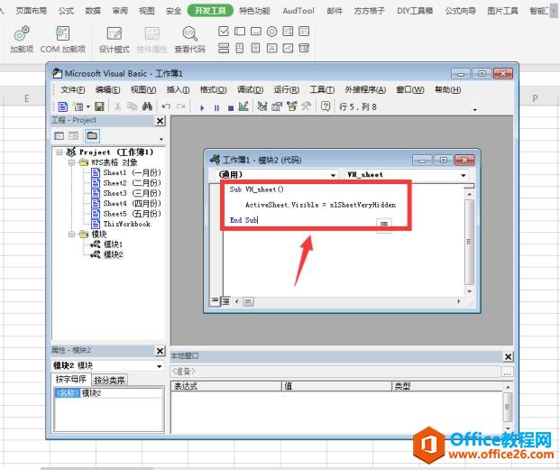
Task: Select ThisWorkbook in project tree
Action: coord(121,224)
